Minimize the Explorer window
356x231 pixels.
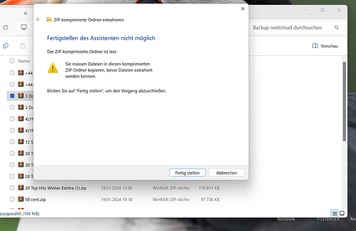click(306, 10)
